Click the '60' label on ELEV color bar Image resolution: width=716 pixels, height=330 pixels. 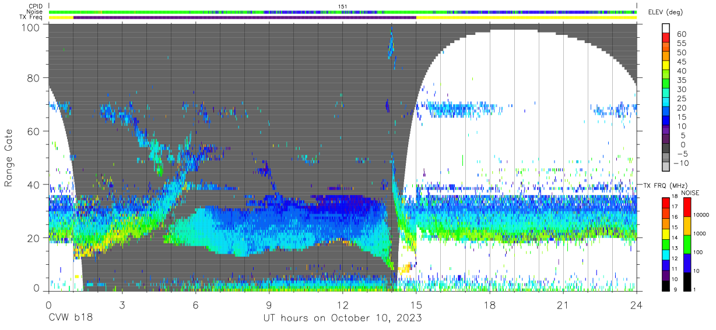tap(682, 34)
